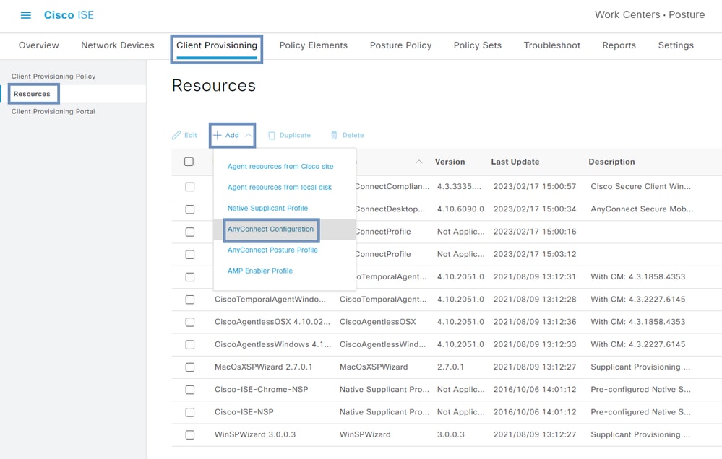Screen dimensions: 722x459
Task: Click the CiscoAgentlessOSX 4.10.02... name cell
Action: [272, 322]
